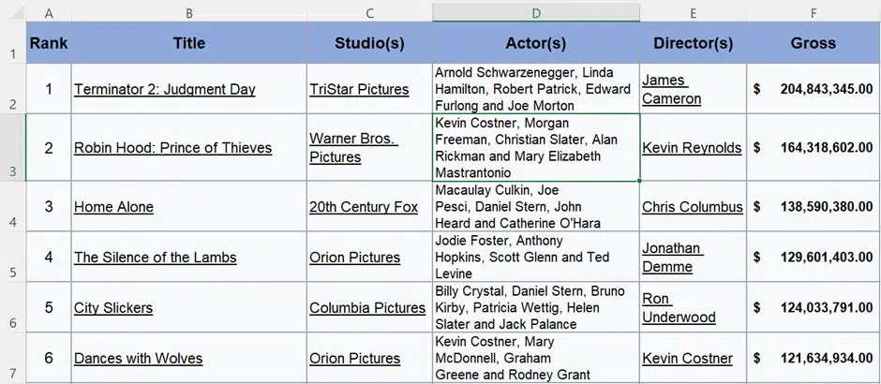Open Terminator 2: Judgment Day link
881x384 pixels.
(165, 89)
